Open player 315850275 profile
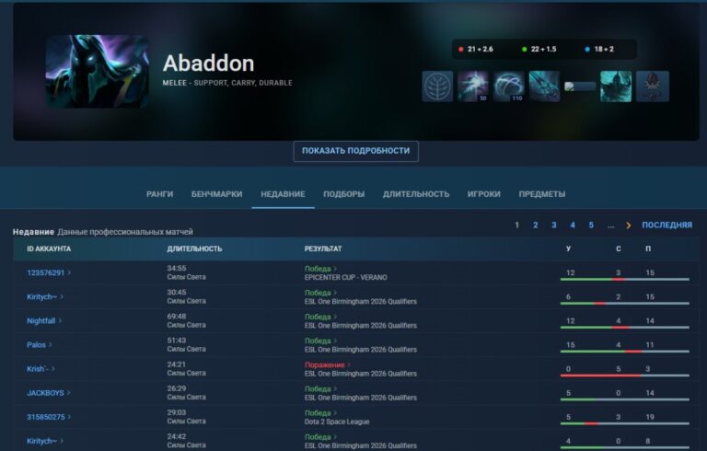707x451 pixels. pyautogui.click(x=49, y=417)
